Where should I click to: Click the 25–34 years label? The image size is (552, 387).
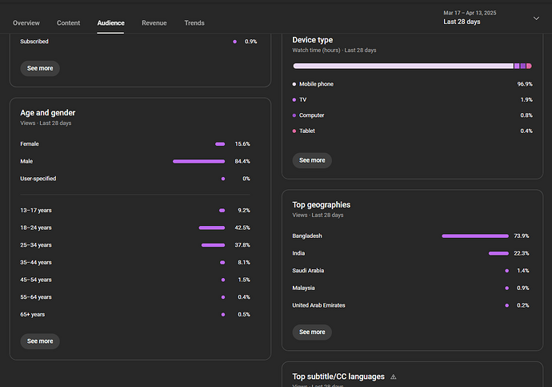pos(36,245)
